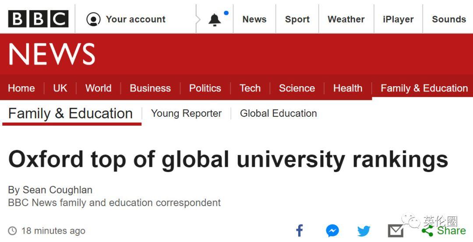Click the Family & Education heading

coord(71,113)
